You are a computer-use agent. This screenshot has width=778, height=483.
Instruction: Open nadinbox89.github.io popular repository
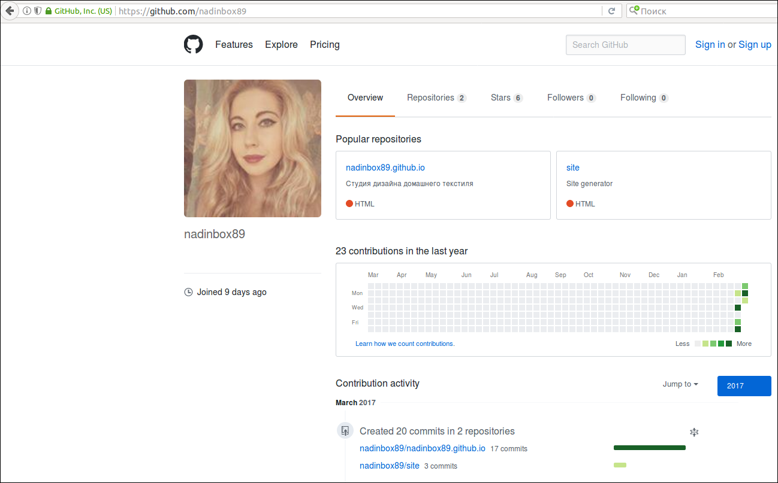pyautogui.click(x=385, y=168)
